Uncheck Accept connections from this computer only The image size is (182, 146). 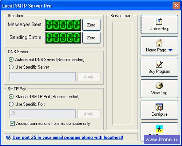[x=12, y=123]
